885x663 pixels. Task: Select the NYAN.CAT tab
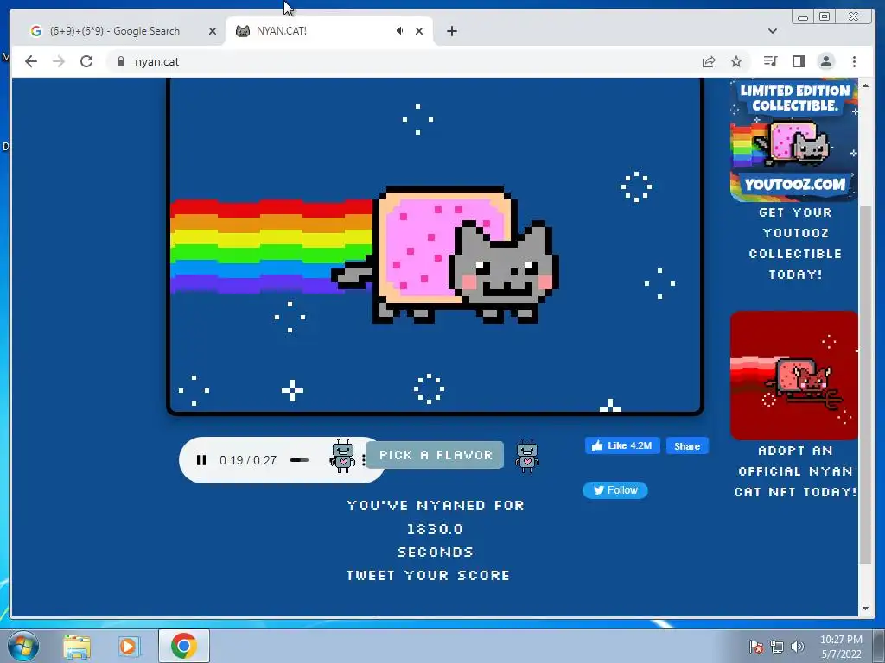[x=329, y=31]
